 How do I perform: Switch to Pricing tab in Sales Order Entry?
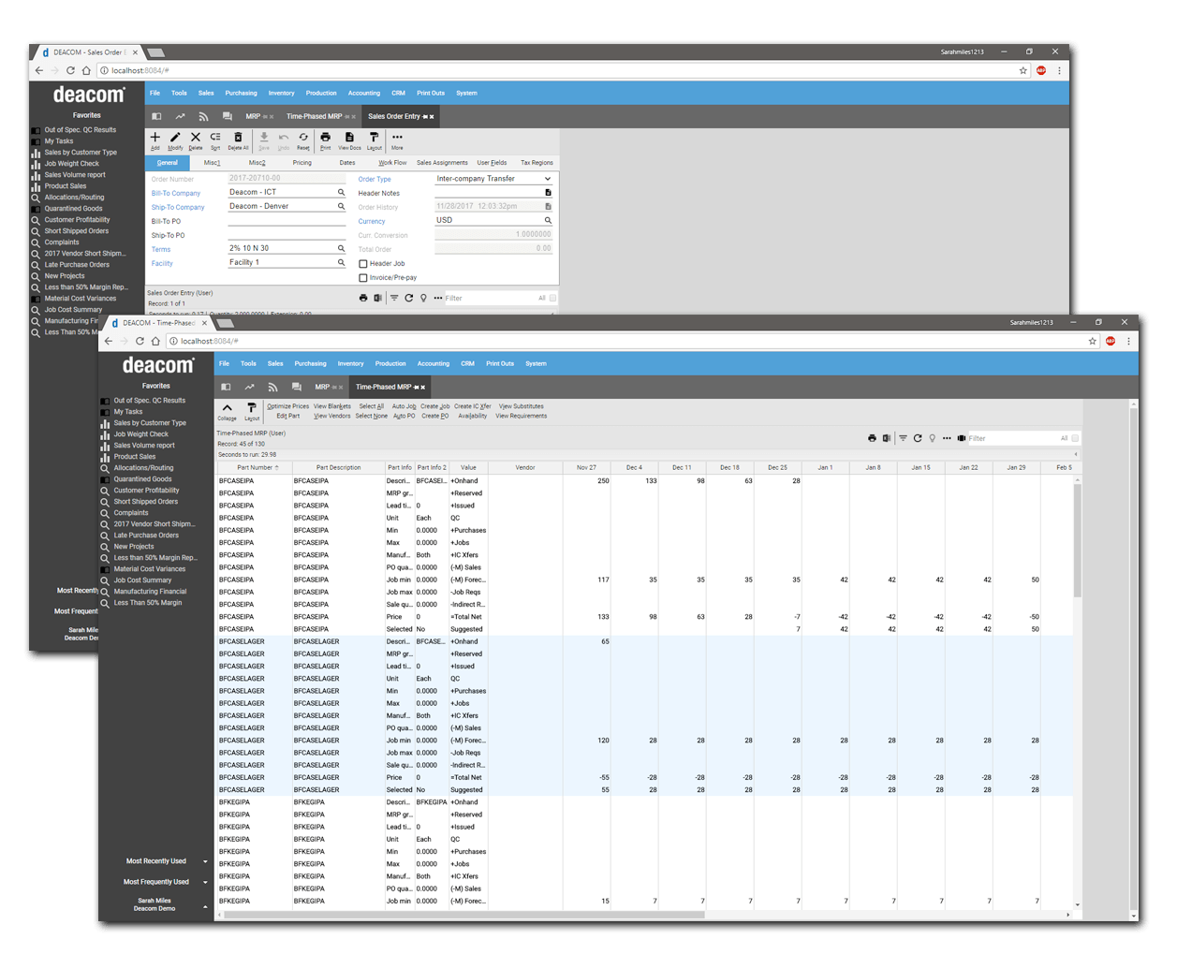point(302,163)
